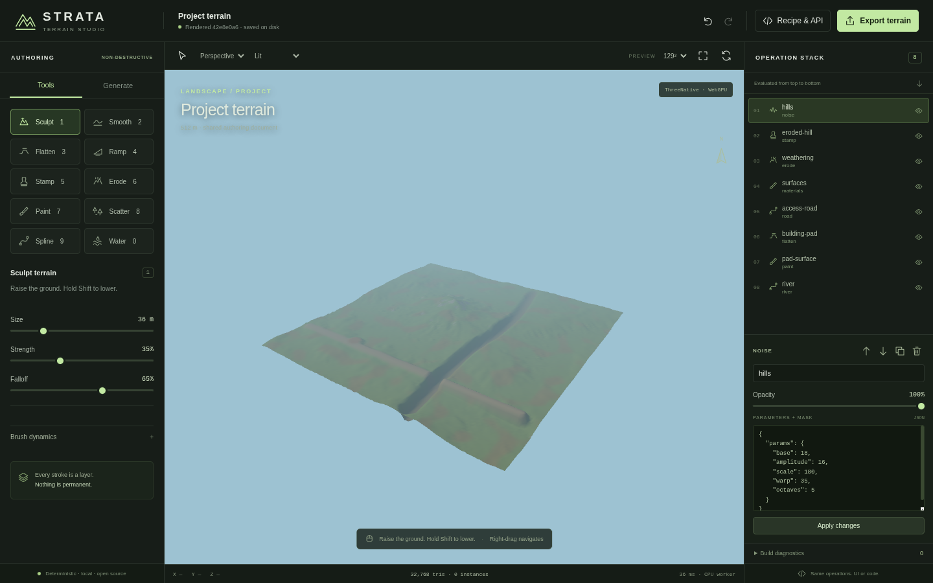
Task: Move selected operation down
Action: 883,351
